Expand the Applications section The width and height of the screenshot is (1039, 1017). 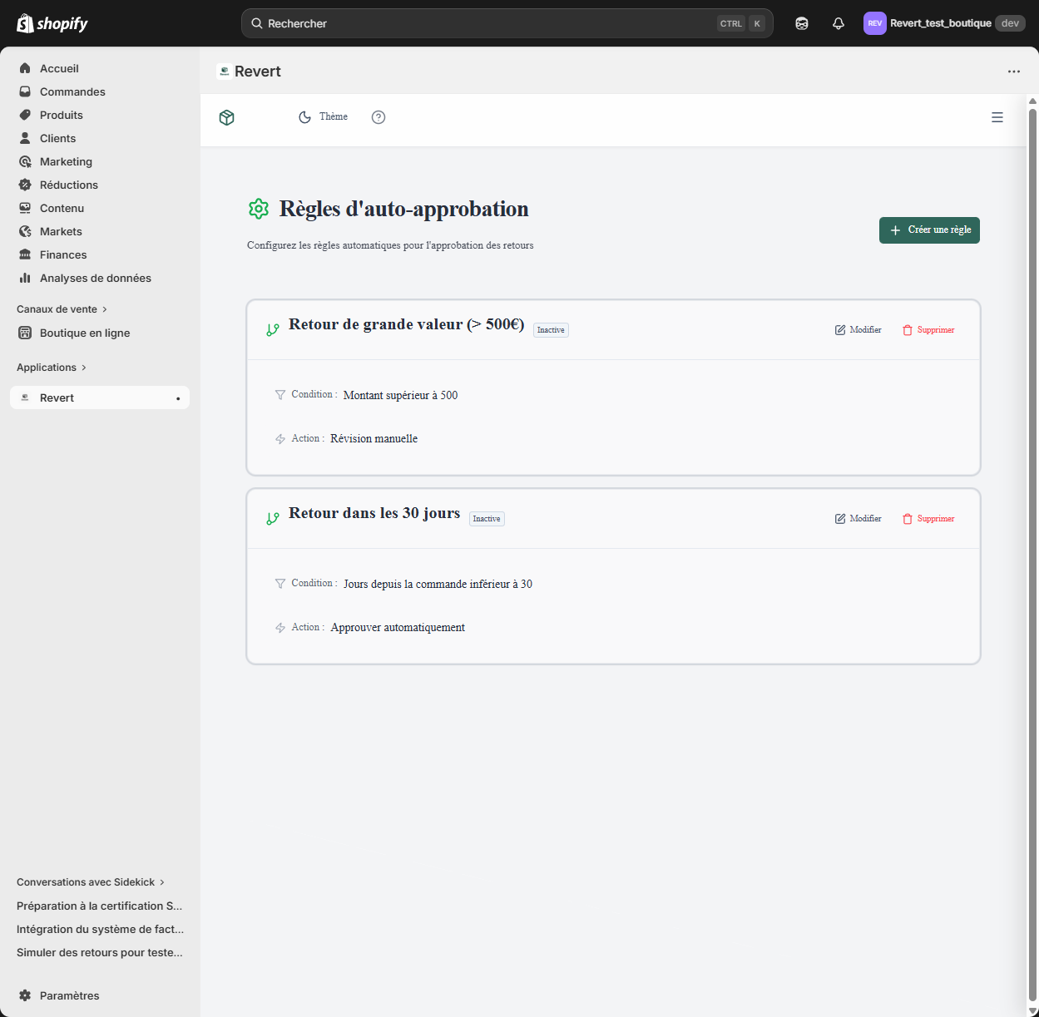click(x=52, y=368)
